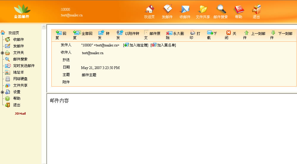Viewport: 297px width, 164px height.
Task: Open the Compose mail icon in header
Action: 167,10
